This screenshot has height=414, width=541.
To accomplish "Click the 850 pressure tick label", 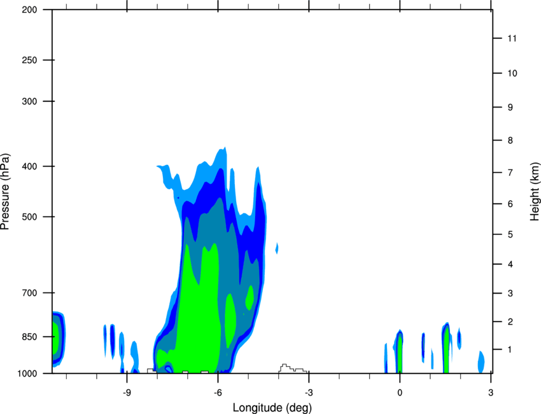I will point(29,337).
